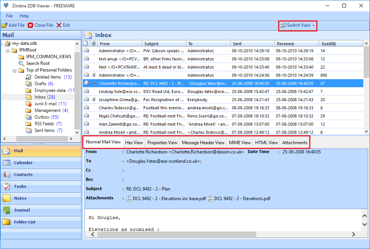Click envelope icon of Charlotte Richardson email
370x249 pixels.
coord(87,83)
